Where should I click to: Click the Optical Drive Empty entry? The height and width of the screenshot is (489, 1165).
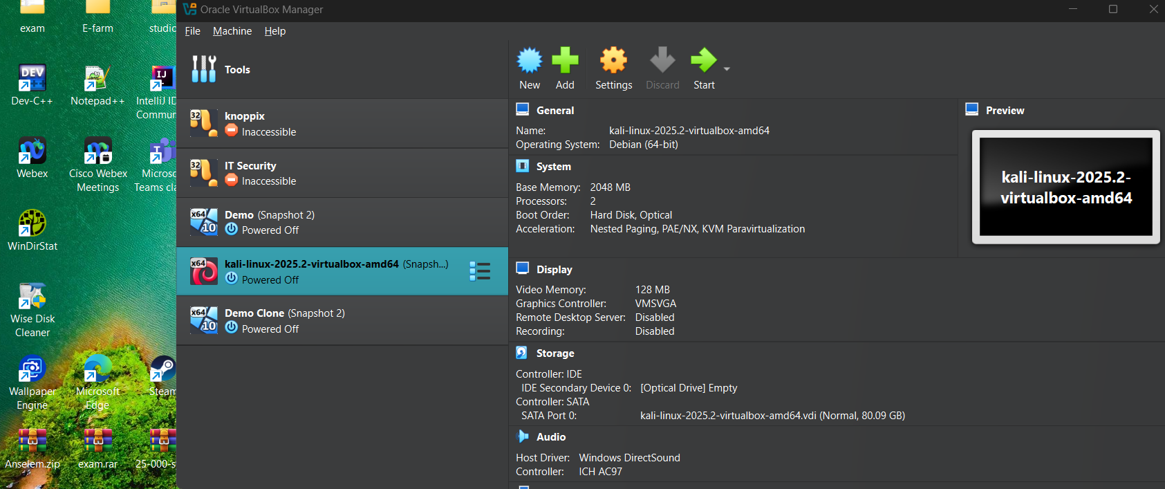[x=689, y=388]
